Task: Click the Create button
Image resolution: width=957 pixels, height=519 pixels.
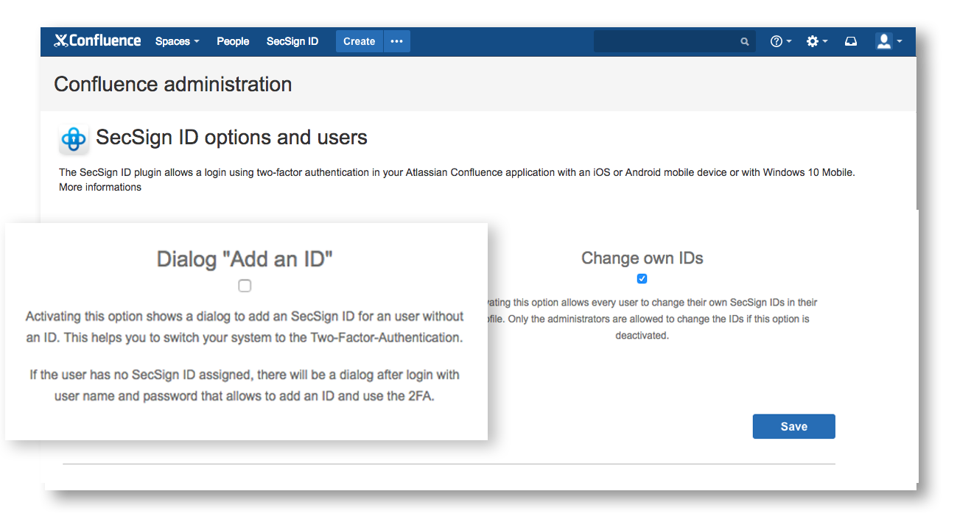Action: pos(359,41)
